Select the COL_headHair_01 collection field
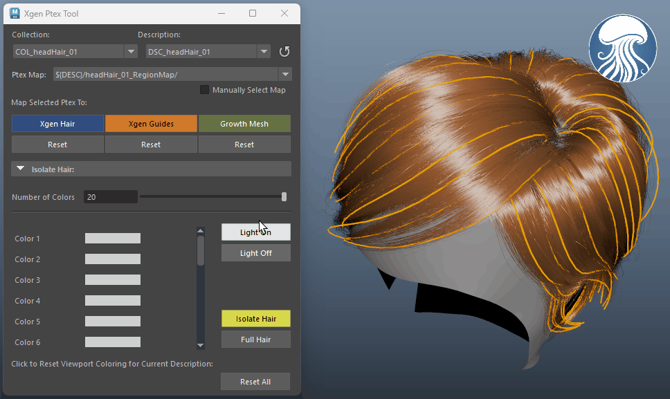The height and width of the screenshot is (399, 670). (x=69, y=52)
